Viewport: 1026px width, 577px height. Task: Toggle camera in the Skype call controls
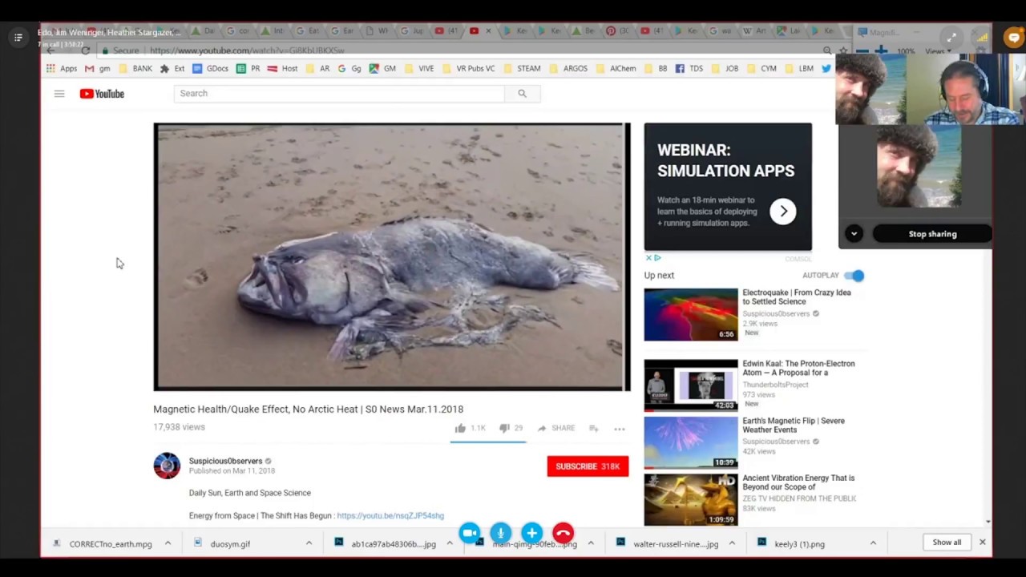pyautogui.click(x=470, y=533)
